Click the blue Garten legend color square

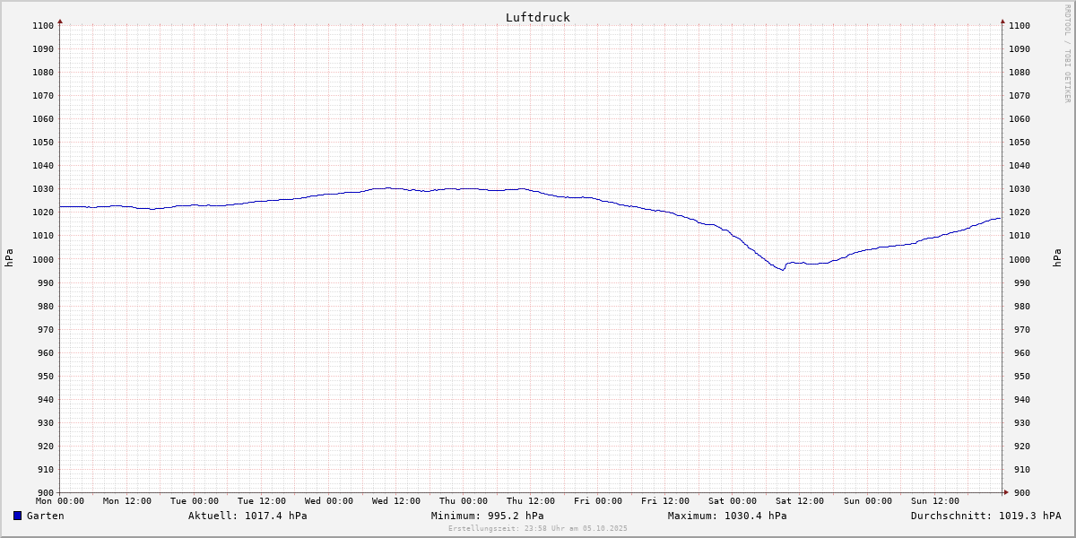pyautogui.click(x=17, y=516)
